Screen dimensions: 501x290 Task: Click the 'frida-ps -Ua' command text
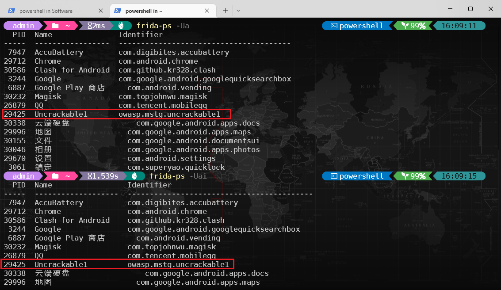pos(163,26)
